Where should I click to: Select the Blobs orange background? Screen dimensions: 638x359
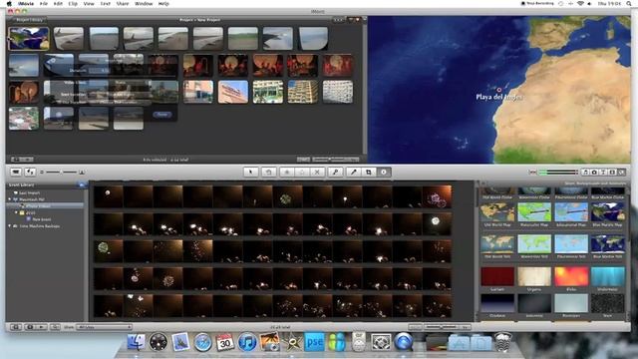click(x=571, y=276)
